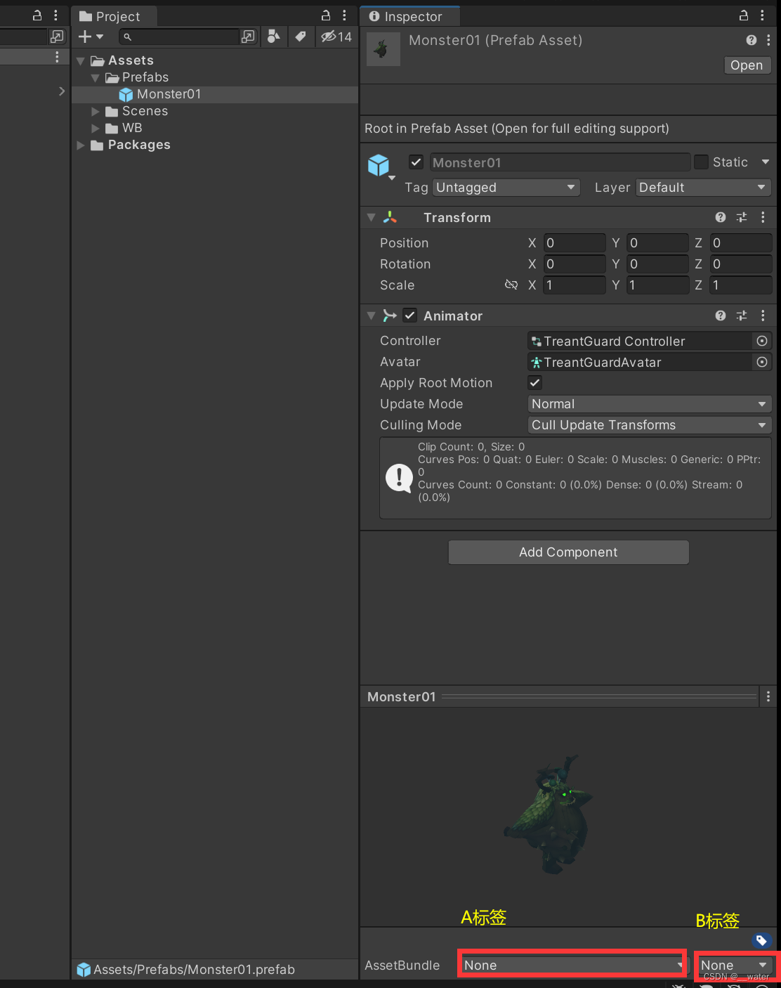
Task: Click the Add Component button
Action: pos(568,552)
